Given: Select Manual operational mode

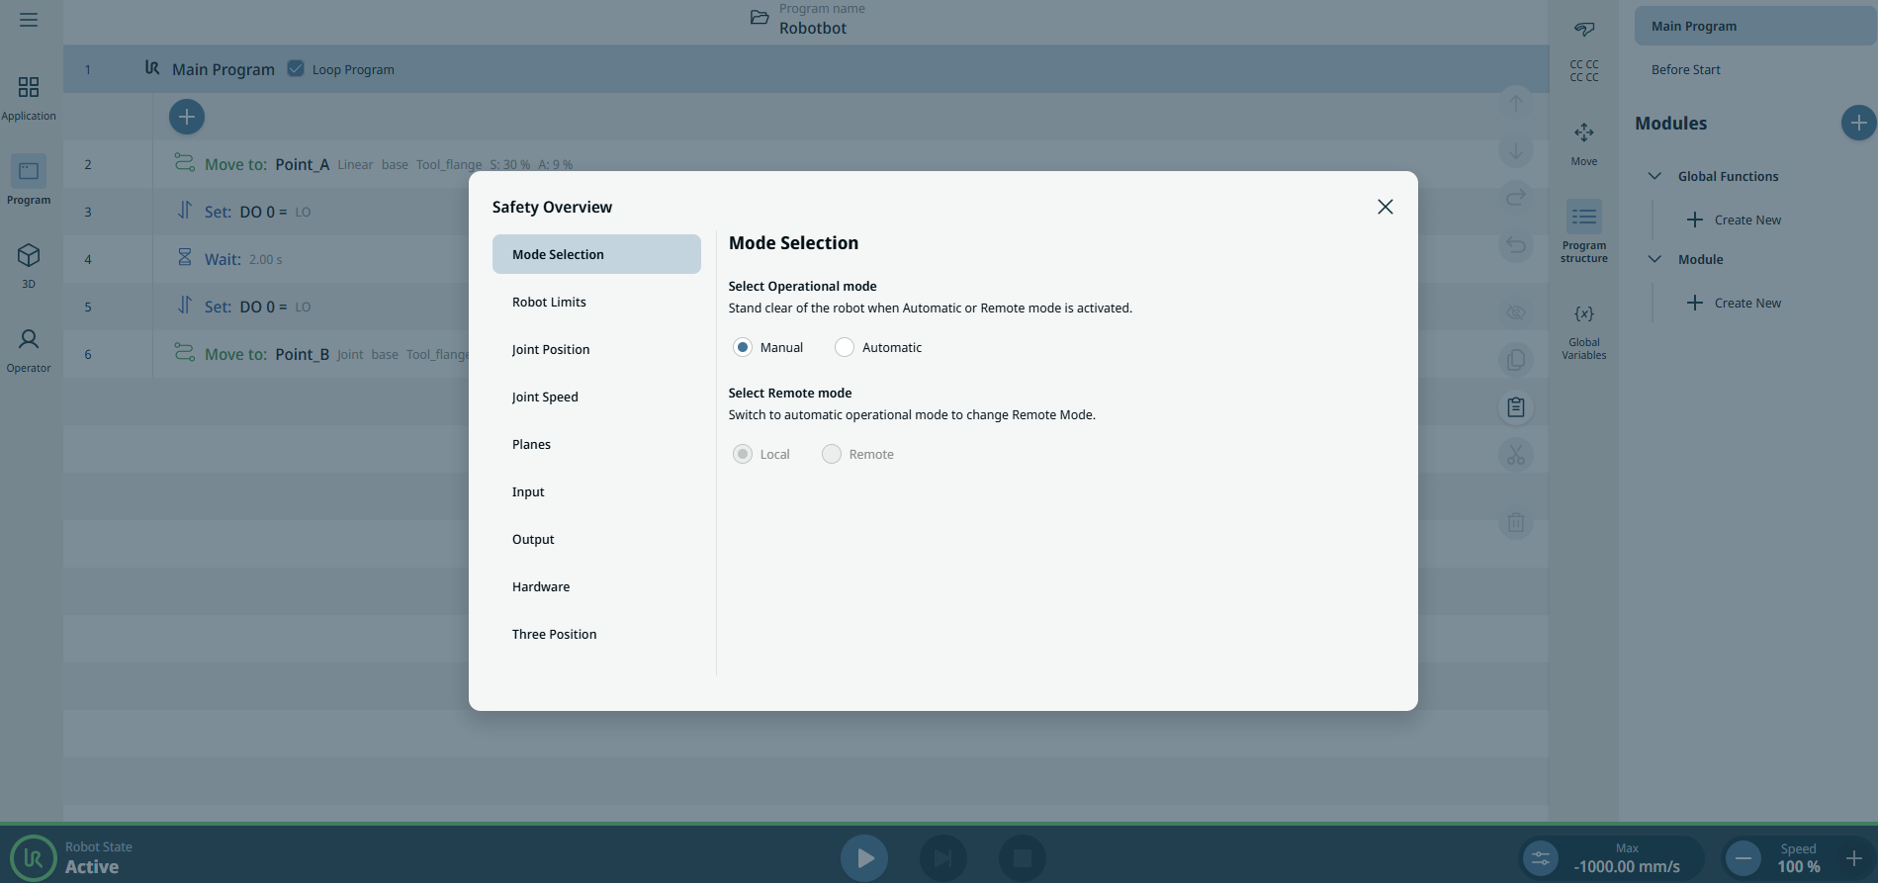Looking at the screenshot, I should 743,347.
